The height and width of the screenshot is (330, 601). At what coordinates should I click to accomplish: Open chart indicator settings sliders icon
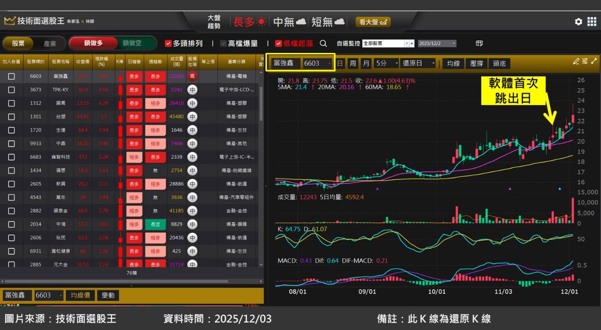point(585,61)
